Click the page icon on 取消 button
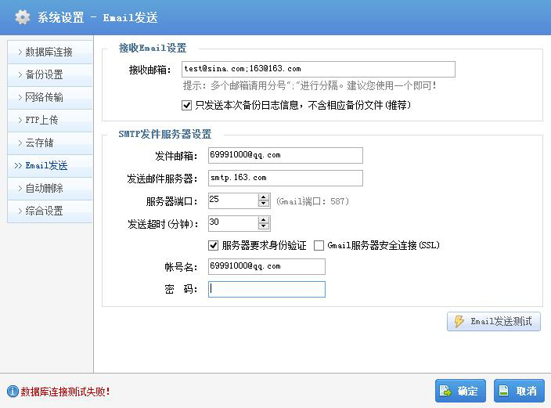Viewport: 551px width, 408px height. click(504, 391)
